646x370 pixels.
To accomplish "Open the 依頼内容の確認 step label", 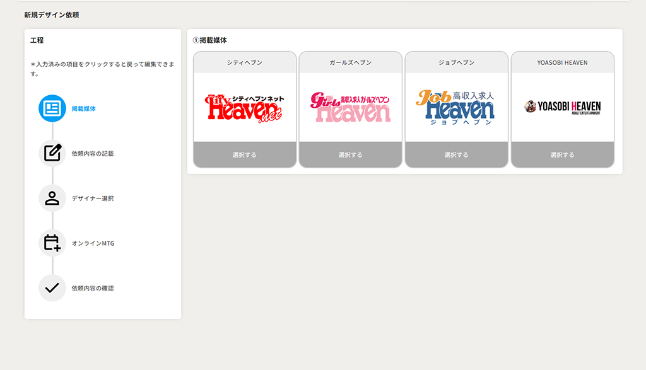I will point(93,288).
